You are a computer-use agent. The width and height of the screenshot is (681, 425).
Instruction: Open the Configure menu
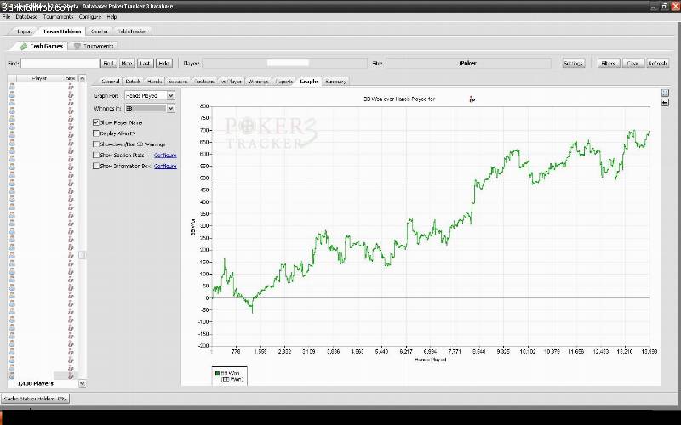point(90,17)
